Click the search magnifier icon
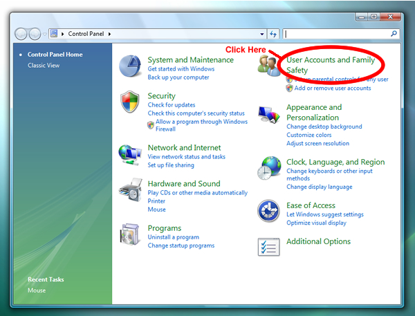Image resolution: width=415 pixels, height=316 pixels. click(394, 34)
